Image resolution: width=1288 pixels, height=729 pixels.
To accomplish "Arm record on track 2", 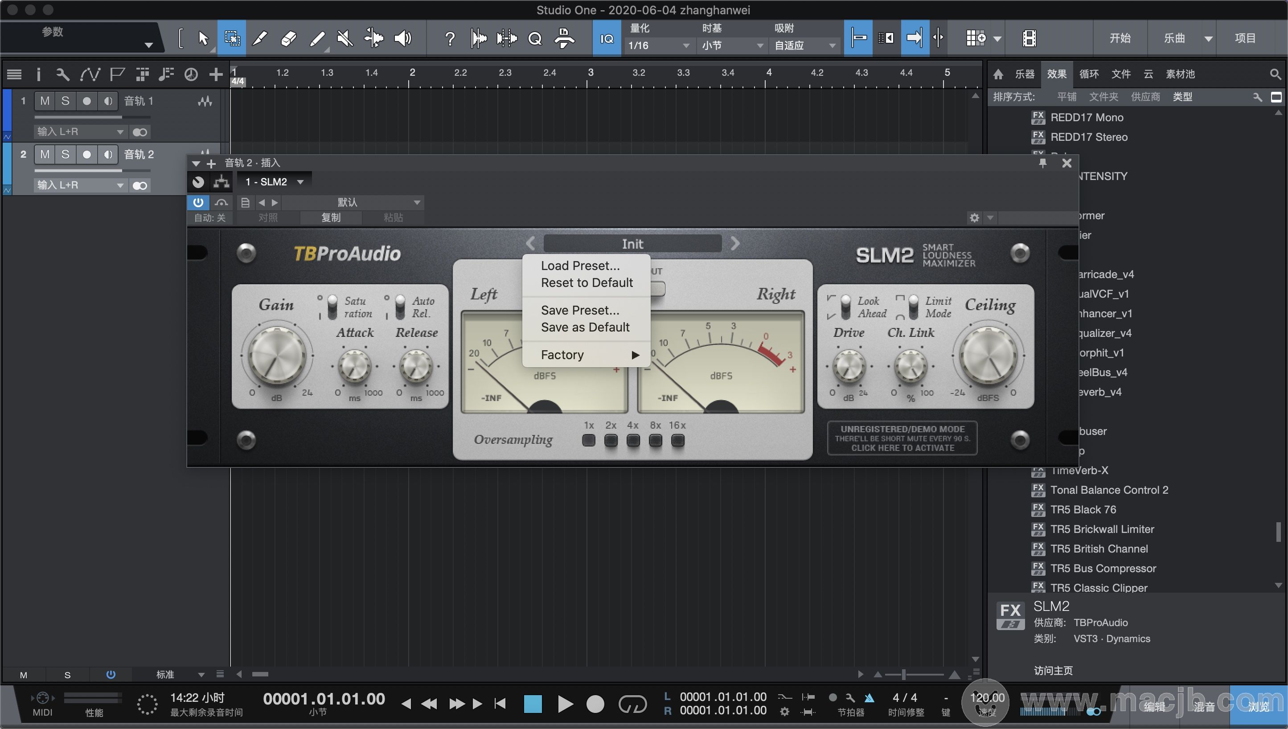I will tap(86, 154).
